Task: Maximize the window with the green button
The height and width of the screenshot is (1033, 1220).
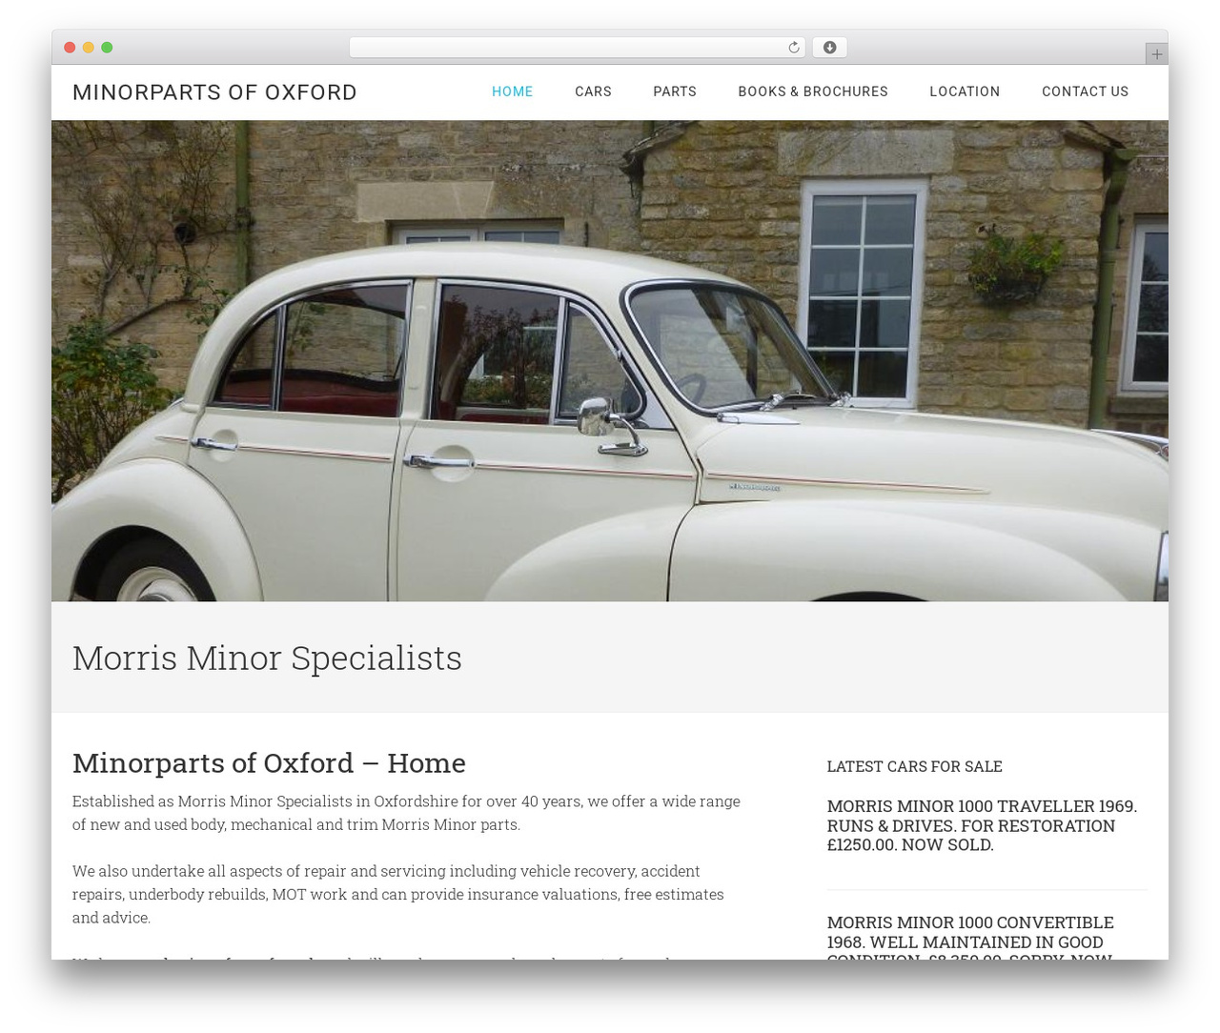Action: tap(107, 48)
